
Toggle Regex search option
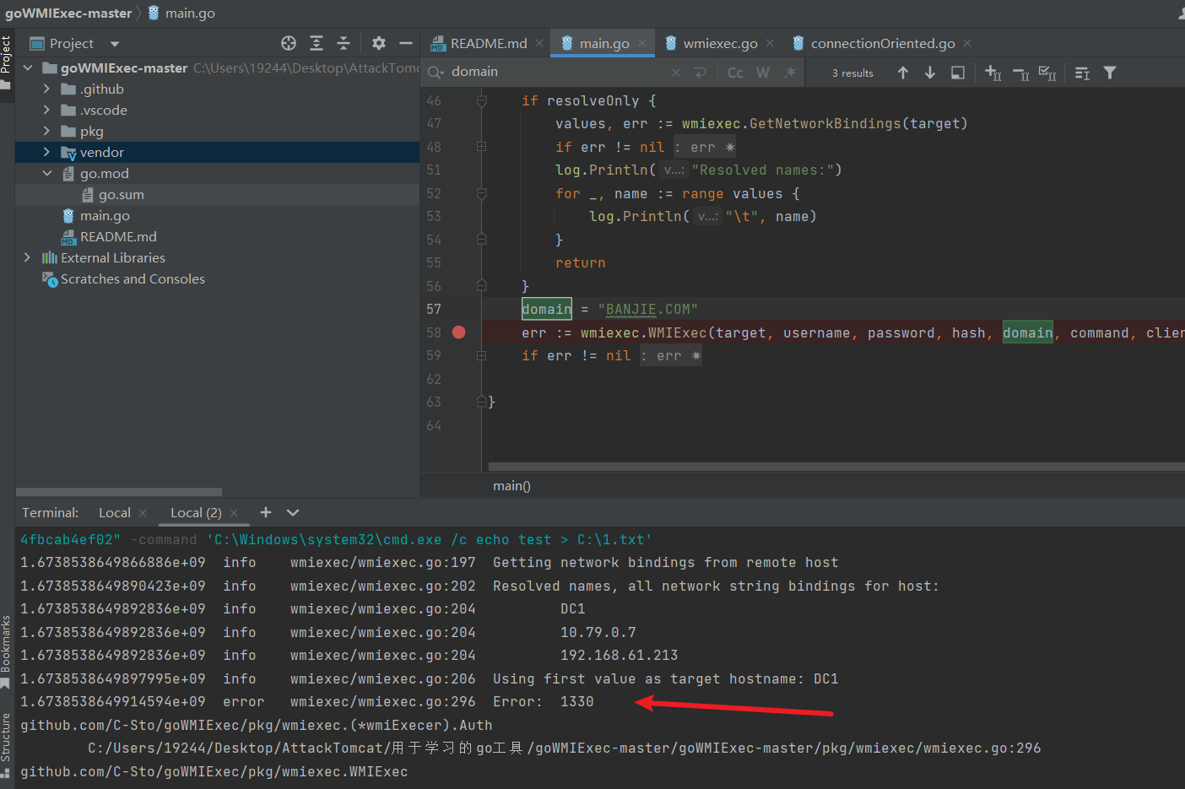[x=790, y=73]
